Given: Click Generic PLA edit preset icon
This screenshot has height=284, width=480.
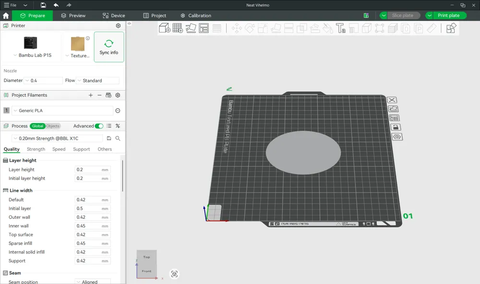Looking at the screenshot, I should tap(118, 111).
